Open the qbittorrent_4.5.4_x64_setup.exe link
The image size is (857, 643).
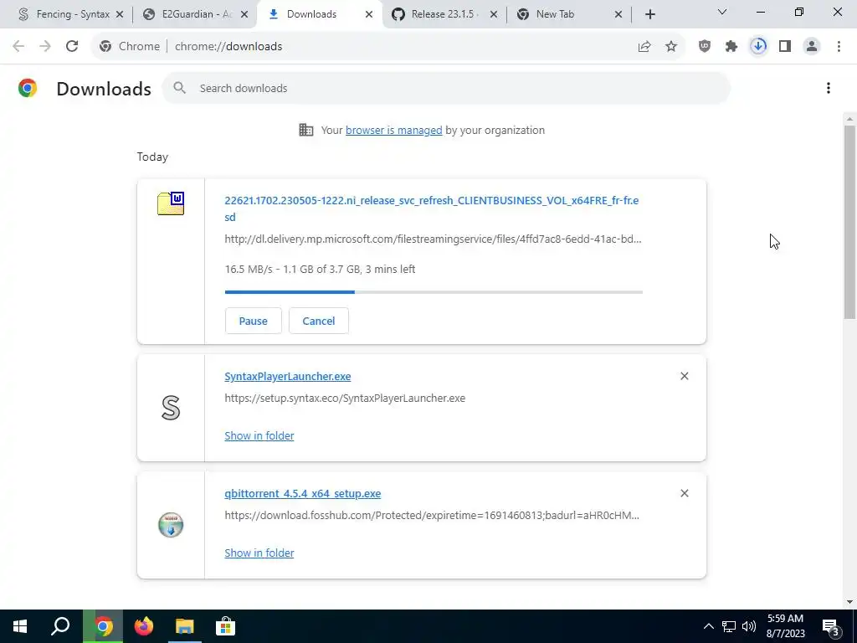point(302,493)
